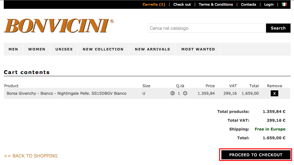Select the Total products 1.359,84 € value
The image size is (294, 165).
pos(274,111)
